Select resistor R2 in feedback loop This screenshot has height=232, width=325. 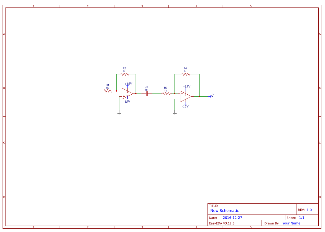(125, 74)
